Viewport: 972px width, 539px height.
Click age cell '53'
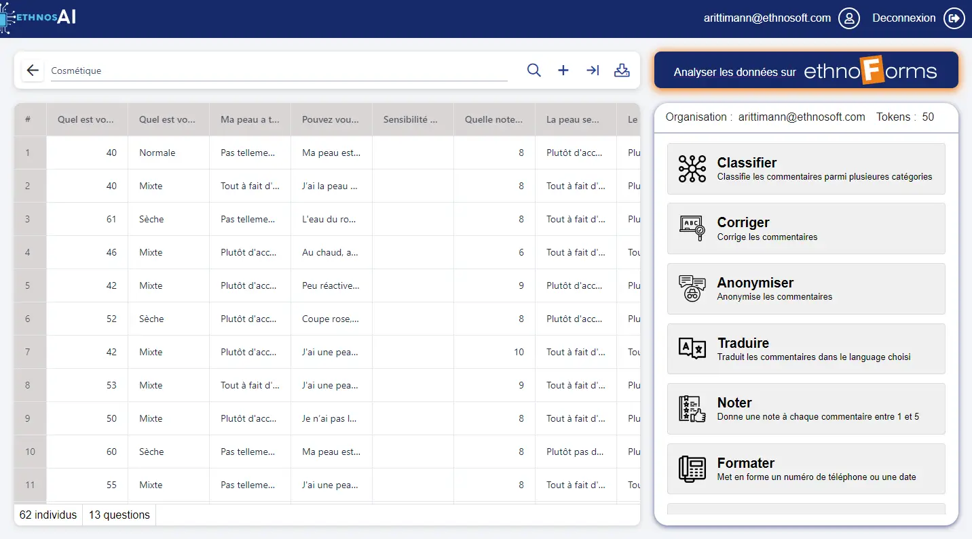(87, 385)
